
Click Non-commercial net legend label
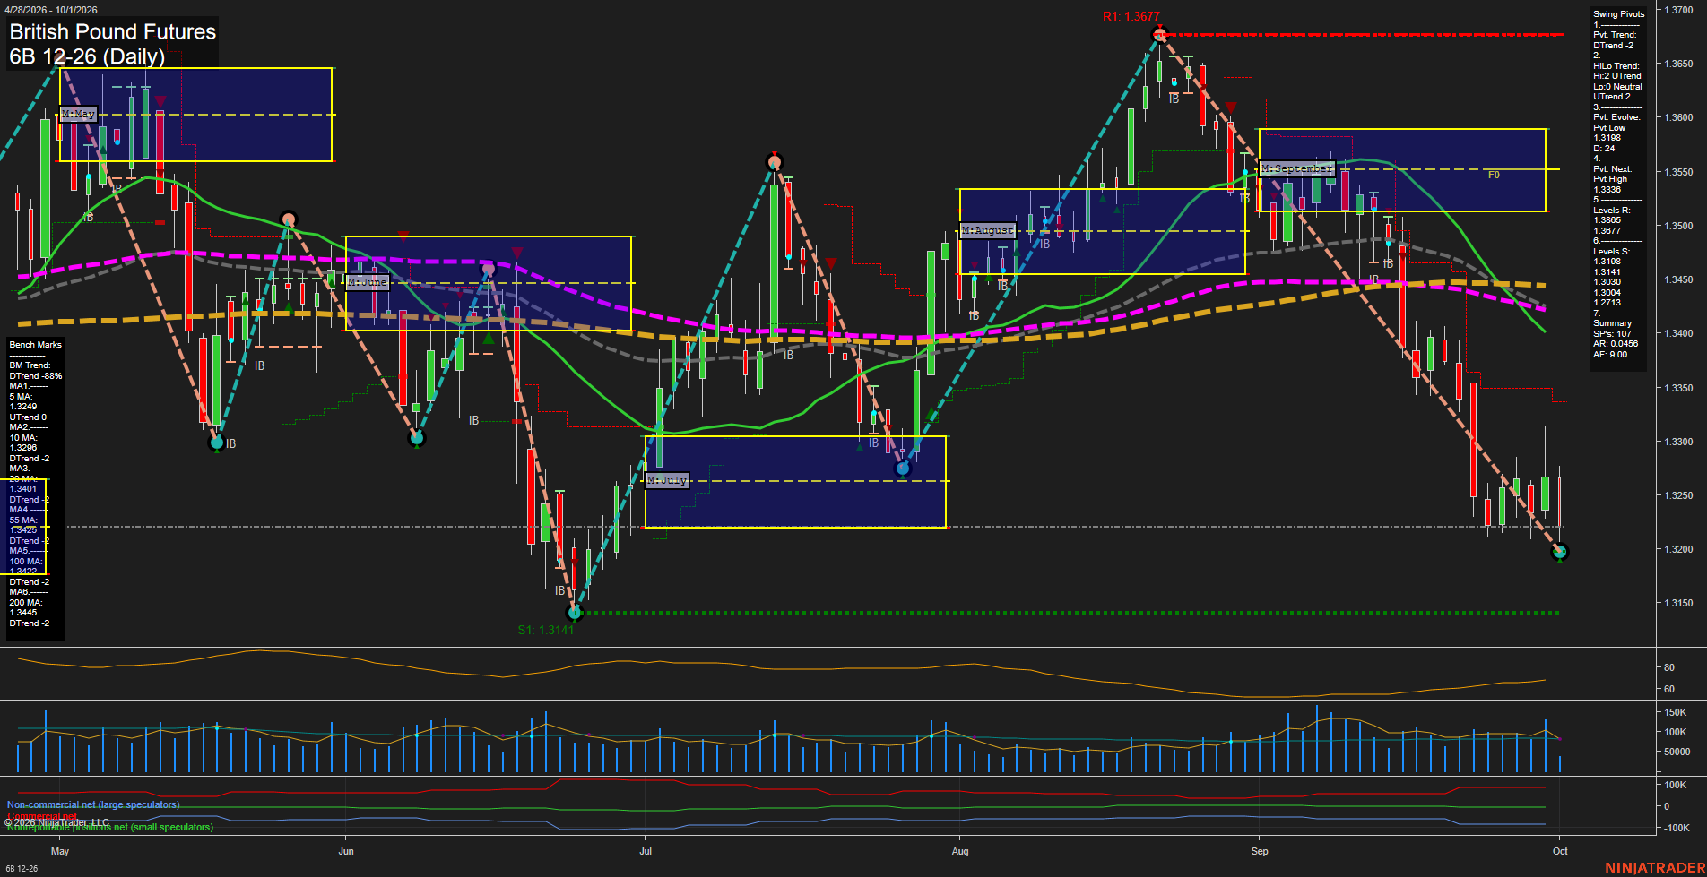click(93, 804)
